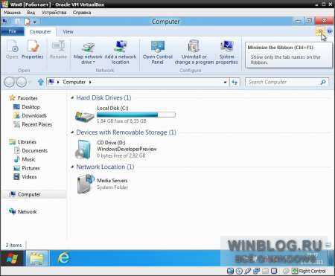
Task: Open the Устройства menu
Action: tap(54, 13)
